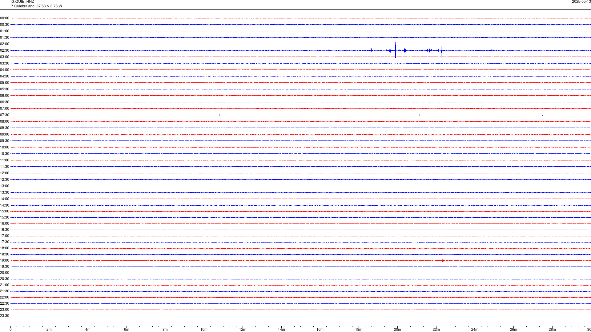
Task: Select the 15:00 time row label
Action: point(5,211)
